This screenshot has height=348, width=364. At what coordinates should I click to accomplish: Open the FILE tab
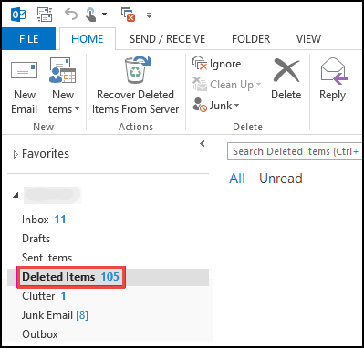coord(28,39)
